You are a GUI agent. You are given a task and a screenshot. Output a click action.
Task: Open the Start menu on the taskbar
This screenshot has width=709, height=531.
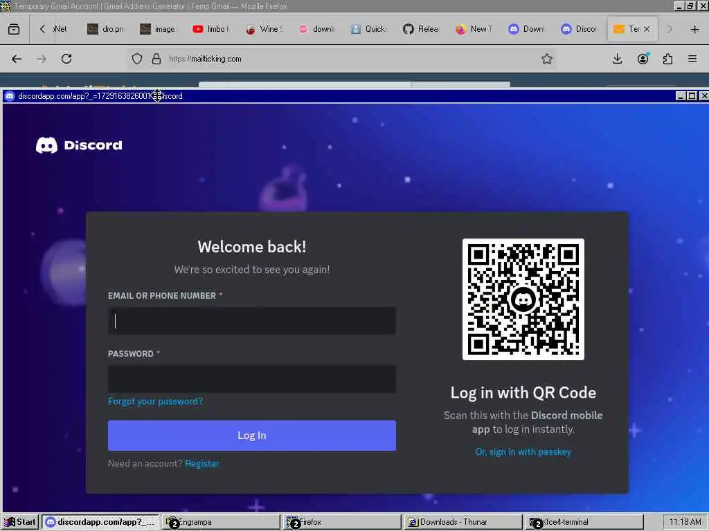pyautogui.click(x=20, y=522)
